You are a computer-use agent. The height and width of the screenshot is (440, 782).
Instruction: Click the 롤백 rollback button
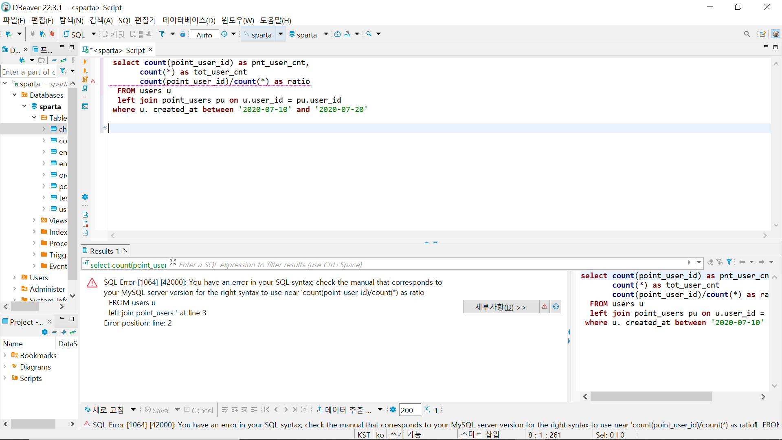coord(141,34)
